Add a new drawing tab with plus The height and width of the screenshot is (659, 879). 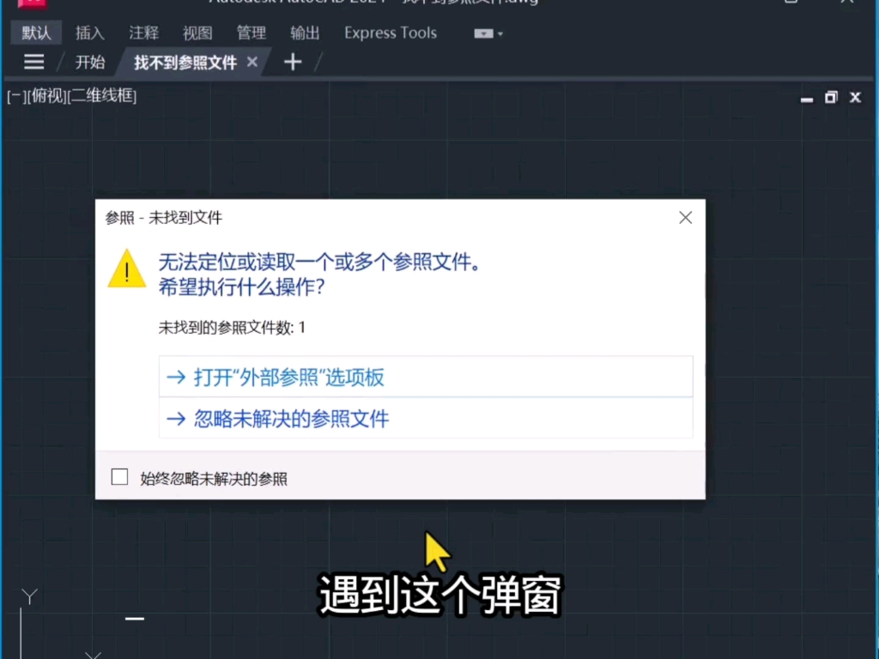(x=293, y=62)
